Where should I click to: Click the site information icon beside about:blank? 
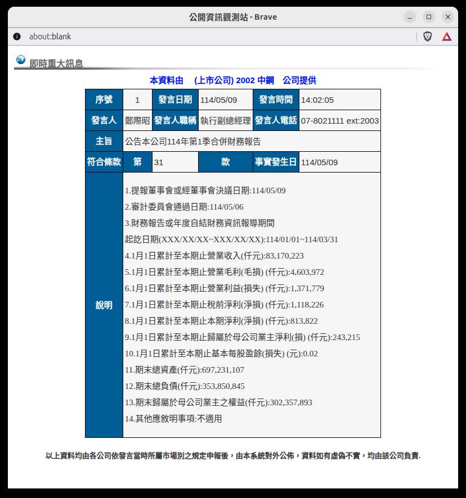[17, 37]
